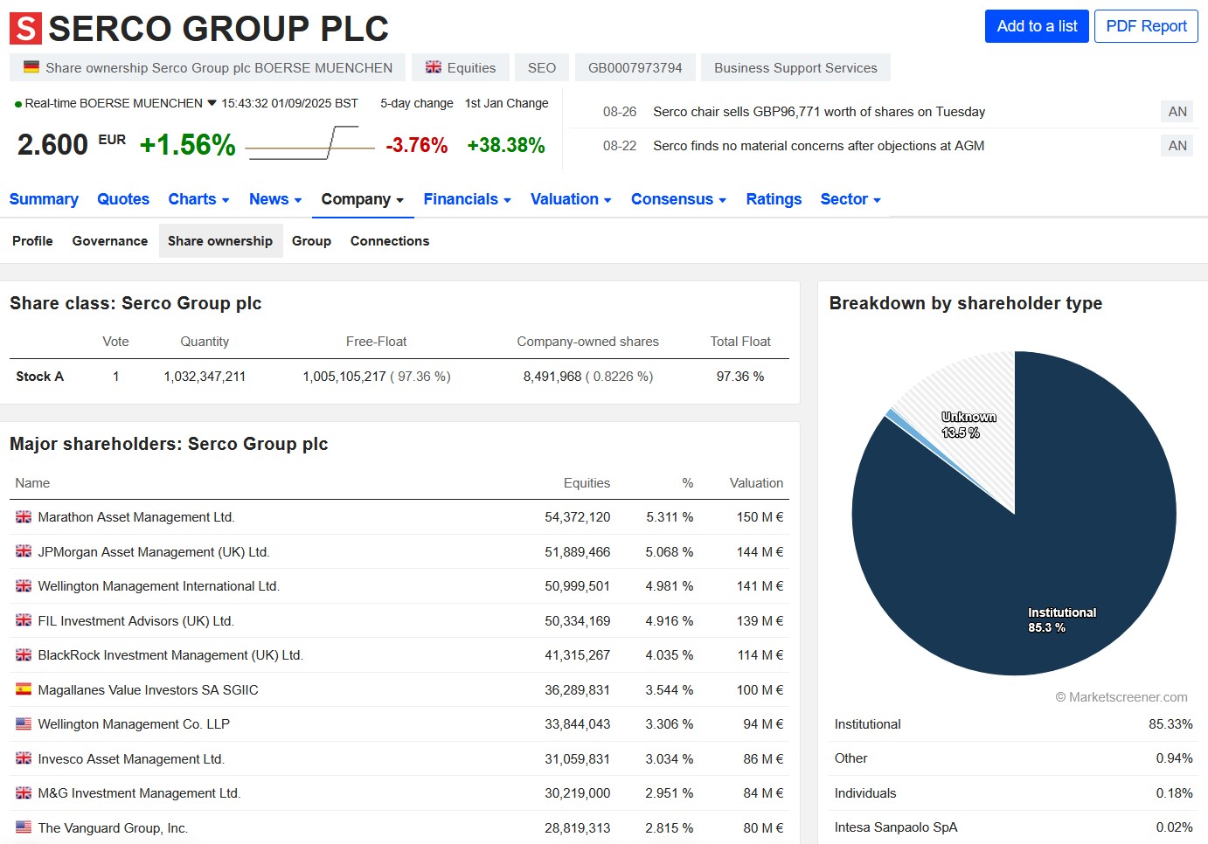
Task: Click the flag icon next to JPMorgan Asset Management
Action: (x=24, y=551)
